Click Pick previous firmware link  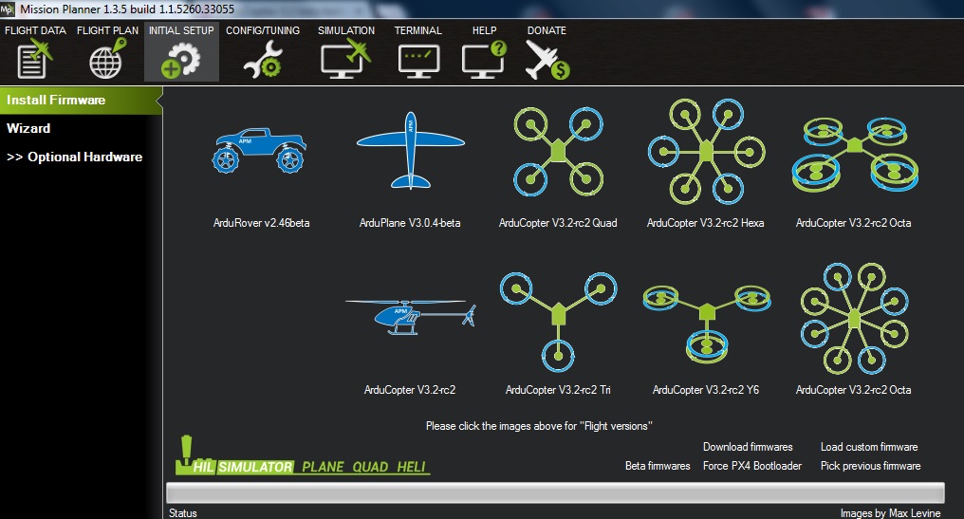coord(870,466)
